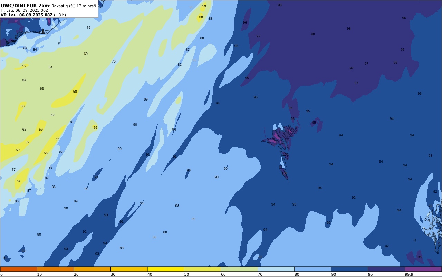Click the '95' legend tick label
The width and height of the screenshot is (442, 277).
371,274
